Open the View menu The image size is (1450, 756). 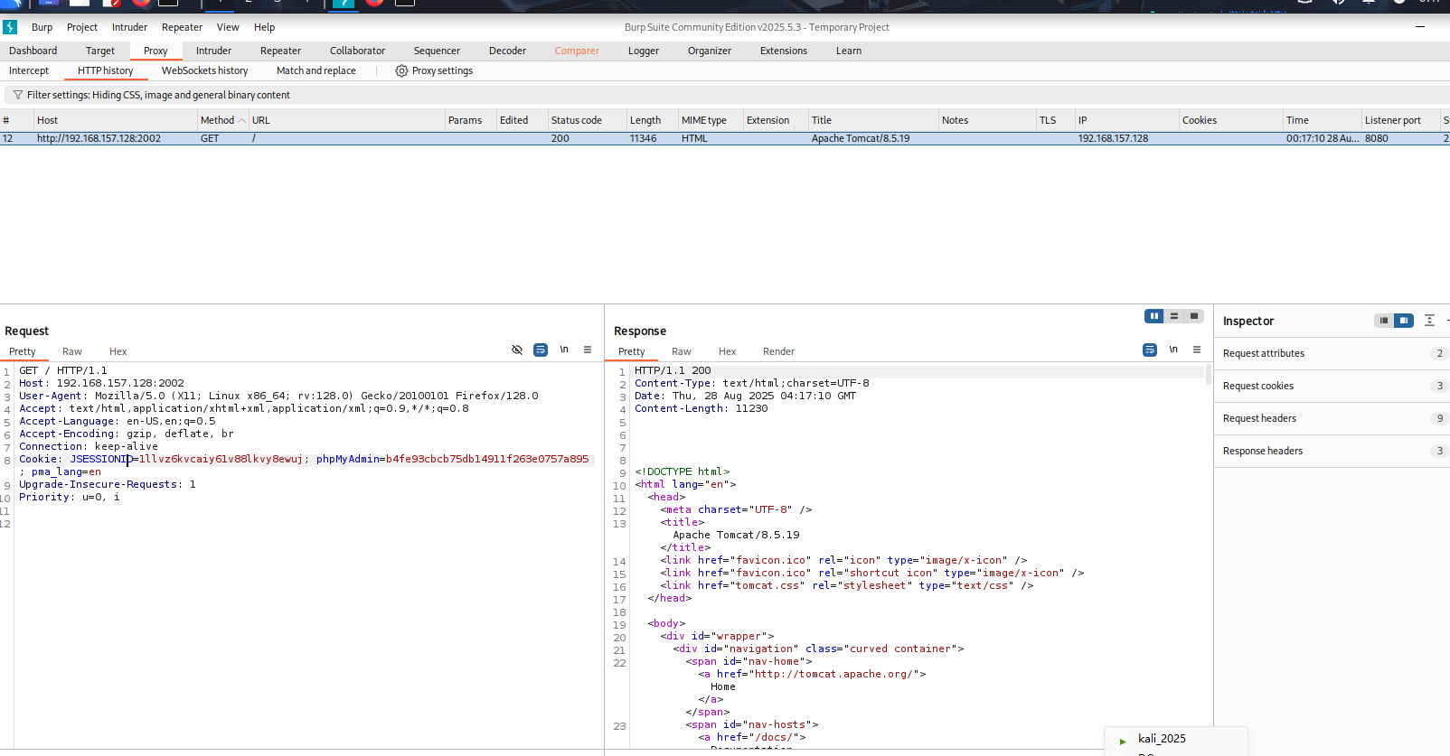[x=228, y=27]
